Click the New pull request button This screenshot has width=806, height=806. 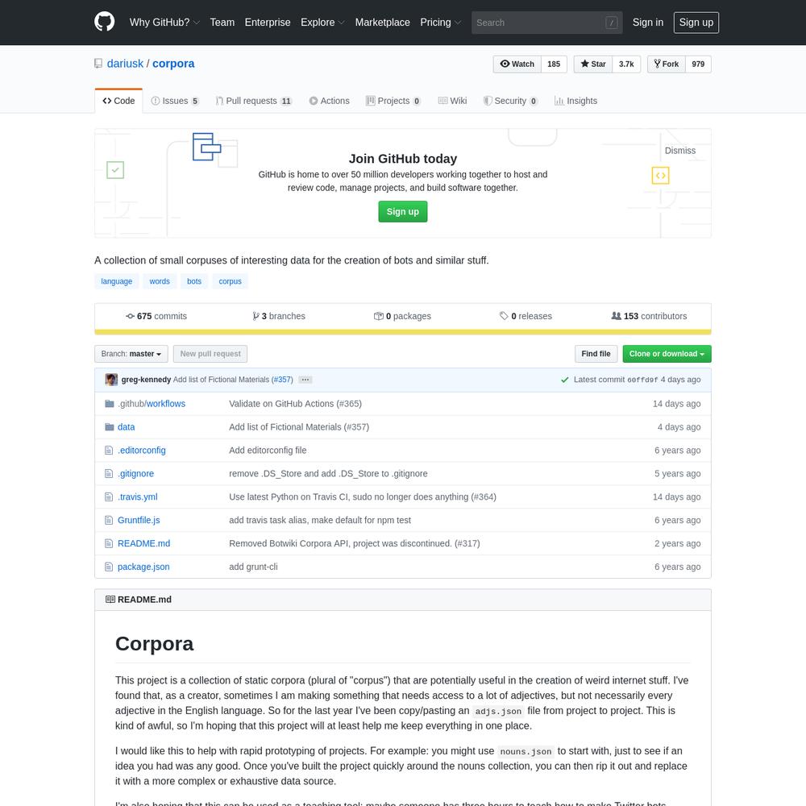(x=210, y=354)
